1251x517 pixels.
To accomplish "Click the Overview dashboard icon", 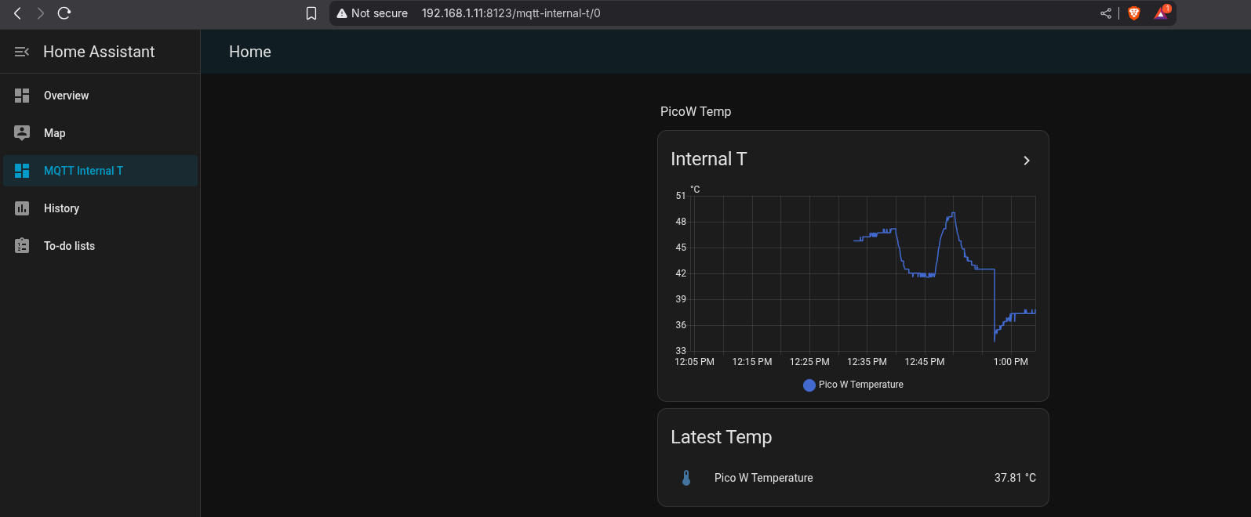I will pos(22,96).
